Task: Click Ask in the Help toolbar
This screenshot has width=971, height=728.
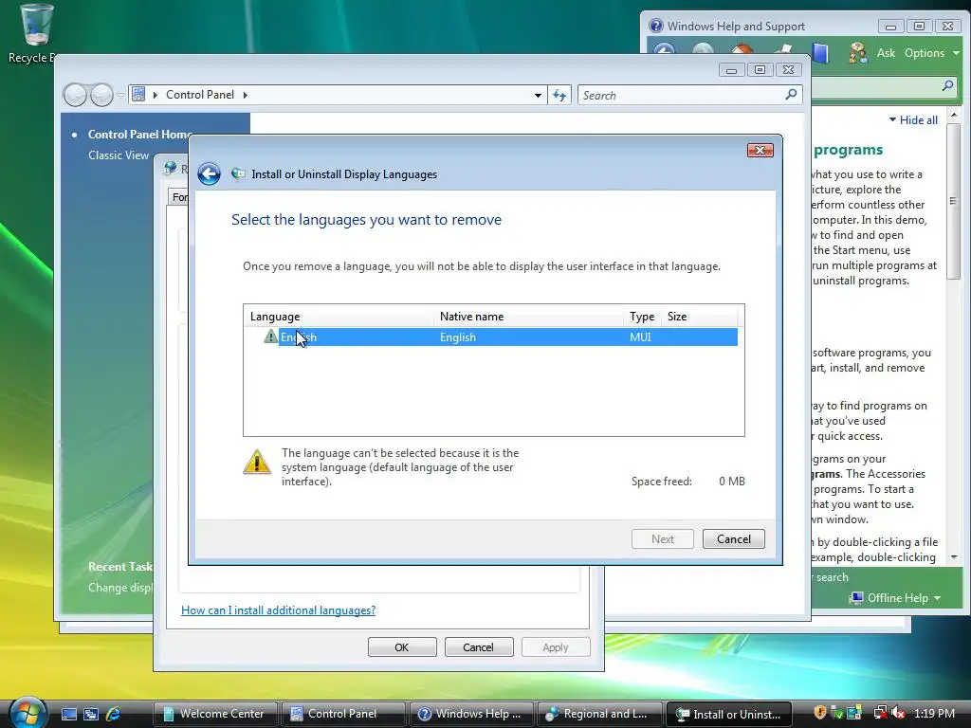Action: [x=886, y=53]
